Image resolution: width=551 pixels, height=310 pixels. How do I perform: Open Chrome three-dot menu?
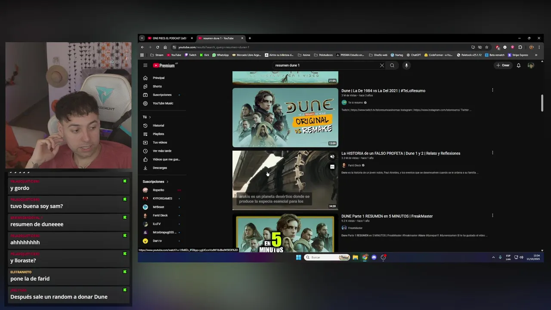pos(539,47)
